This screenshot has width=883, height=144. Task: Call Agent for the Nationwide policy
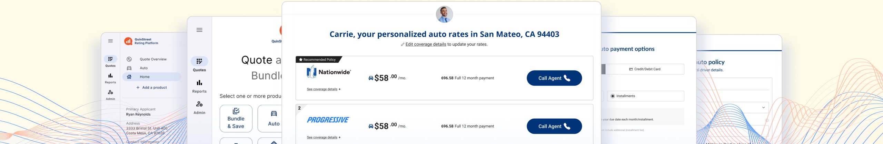tap(554, 78)
